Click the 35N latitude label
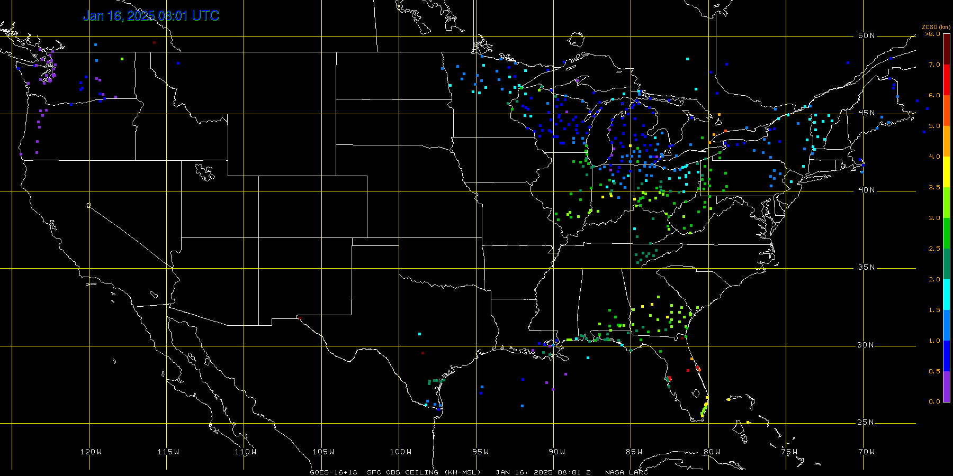The image size is (953, 476). 866,267
